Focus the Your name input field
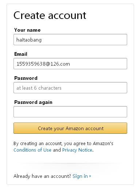The image size is (137, 187). (70, 40)
